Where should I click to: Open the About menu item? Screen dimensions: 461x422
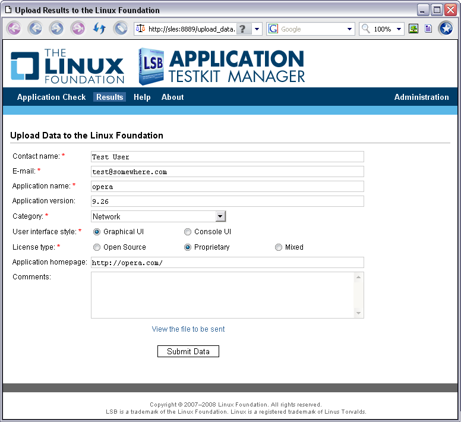[x=173, y=97]
